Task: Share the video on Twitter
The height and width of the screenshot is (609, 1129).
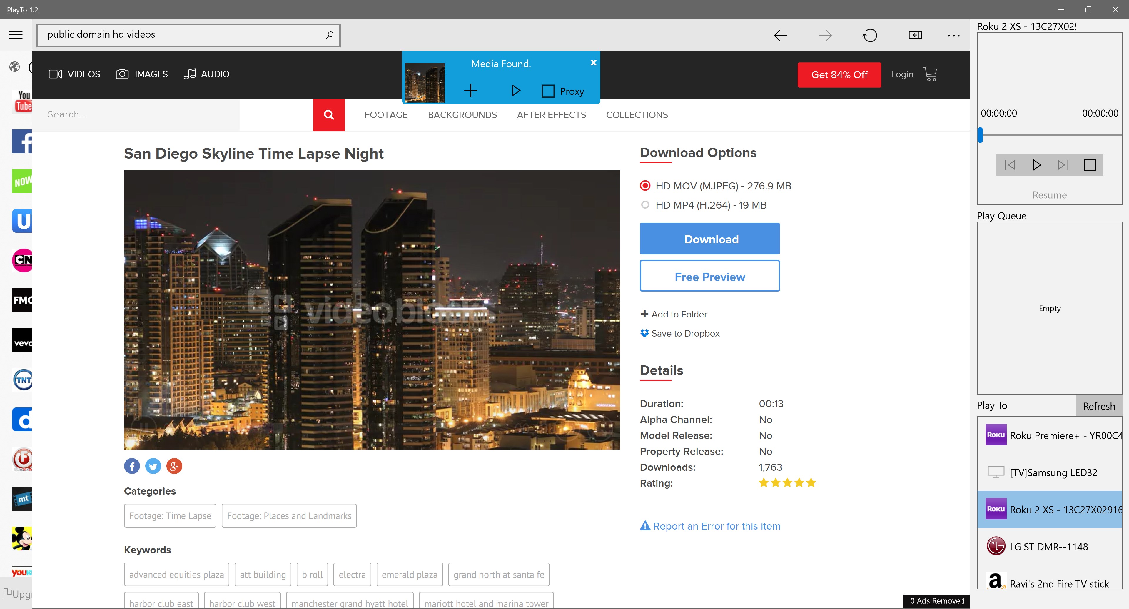Action: tap(153, 466)
